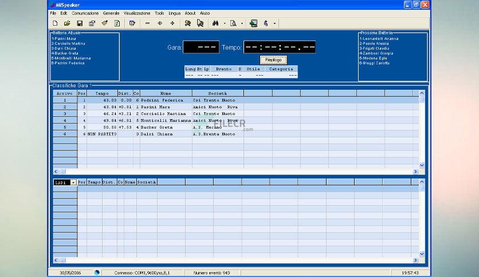Click the binoculars search icon
The width and height of the screenshot is (479, 277).
pos(215,23)
